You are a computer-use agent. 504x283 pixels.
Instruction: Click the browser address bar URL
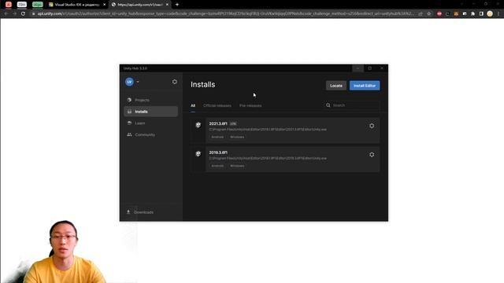(225, 14)
